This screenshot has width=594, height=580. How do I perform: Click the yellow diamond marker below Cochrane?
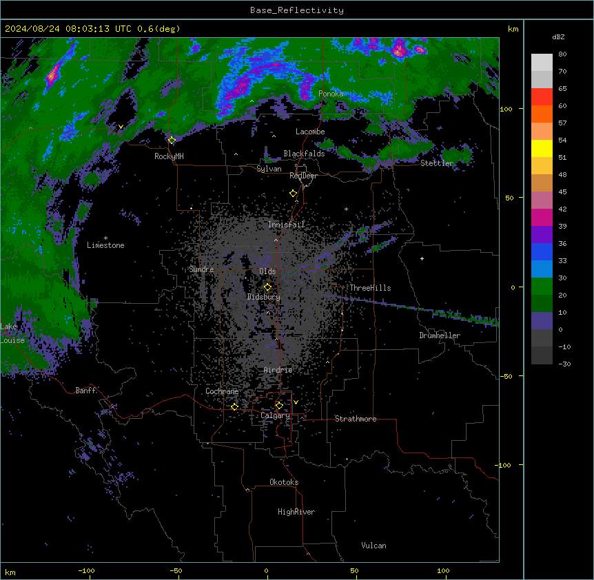234,406
